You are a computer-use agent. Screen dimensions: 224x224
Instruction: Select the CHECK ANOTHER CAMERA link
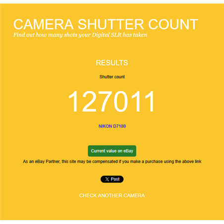(112, 195)
